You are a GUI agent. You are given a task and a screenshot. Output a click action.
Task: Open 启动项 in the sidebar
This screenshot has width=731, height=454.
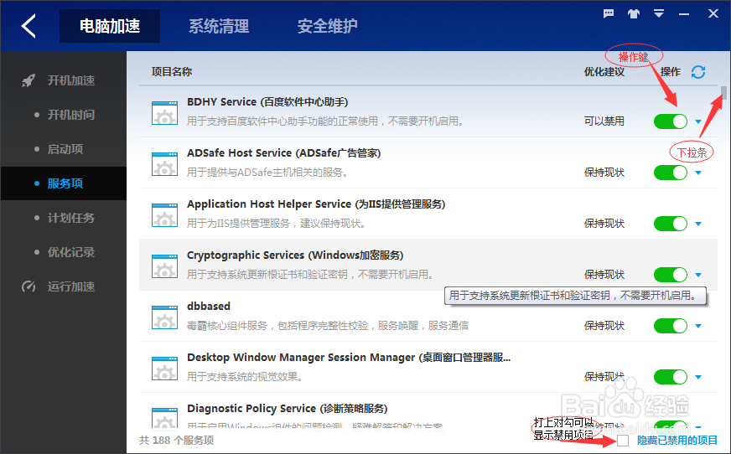[x=64, y=149]
